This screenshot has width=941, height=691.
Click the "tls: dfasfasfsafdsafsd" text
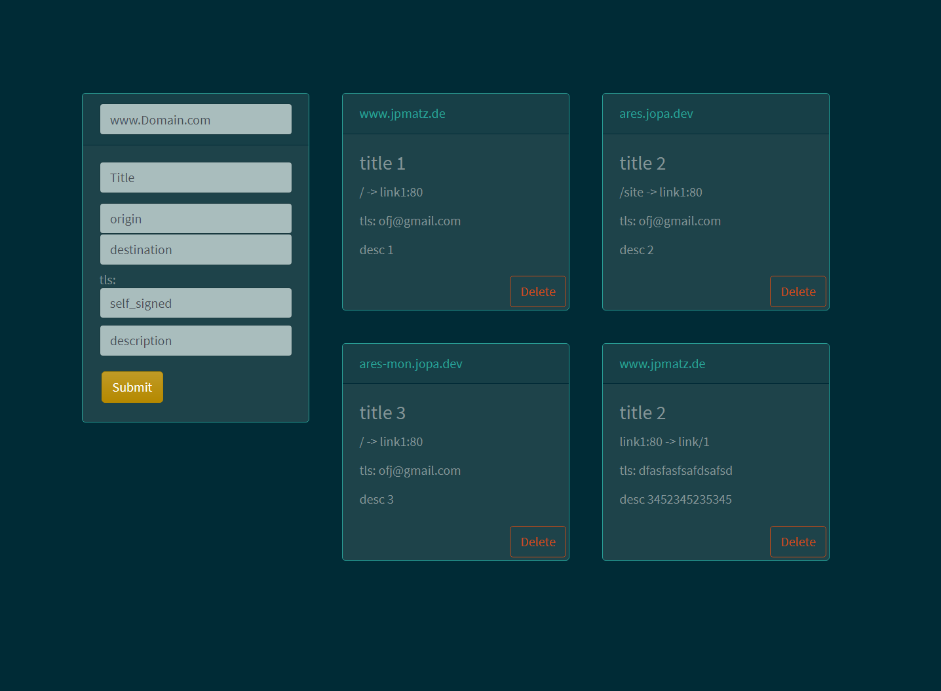(x=676, y=471)
